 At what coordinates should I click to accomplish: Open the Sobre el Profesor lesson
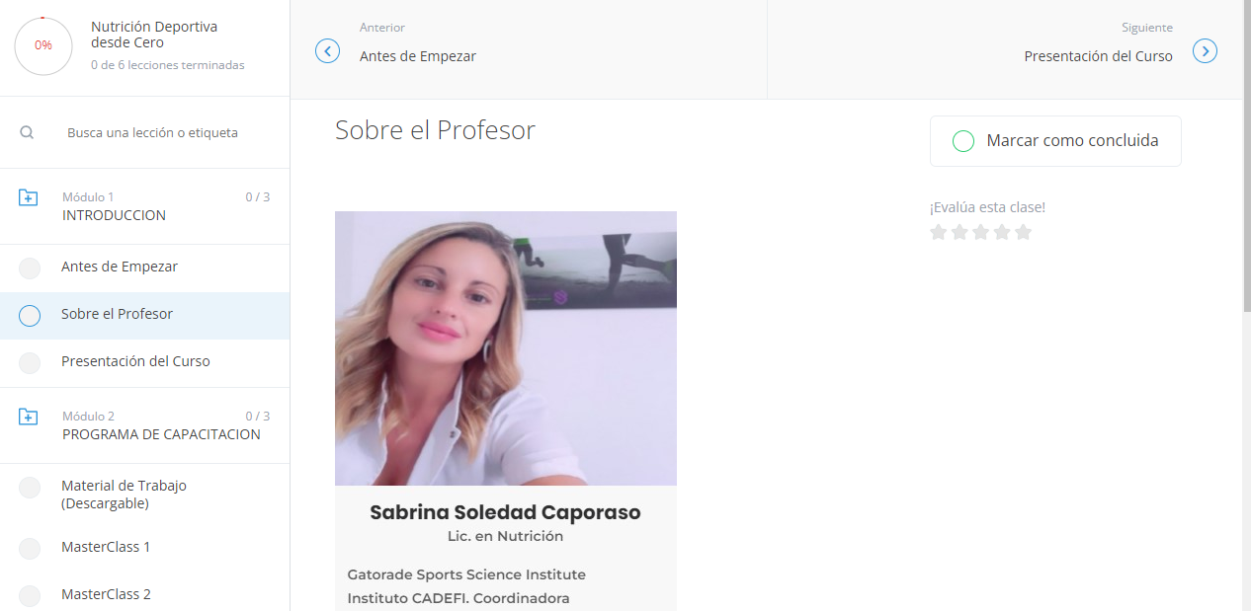pos(144,316)
